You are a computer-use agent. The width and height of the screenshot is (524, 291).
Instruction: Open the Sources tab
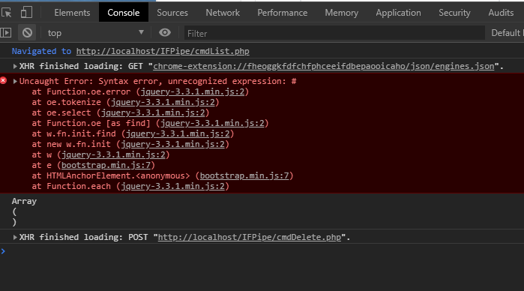click(172, 13)
